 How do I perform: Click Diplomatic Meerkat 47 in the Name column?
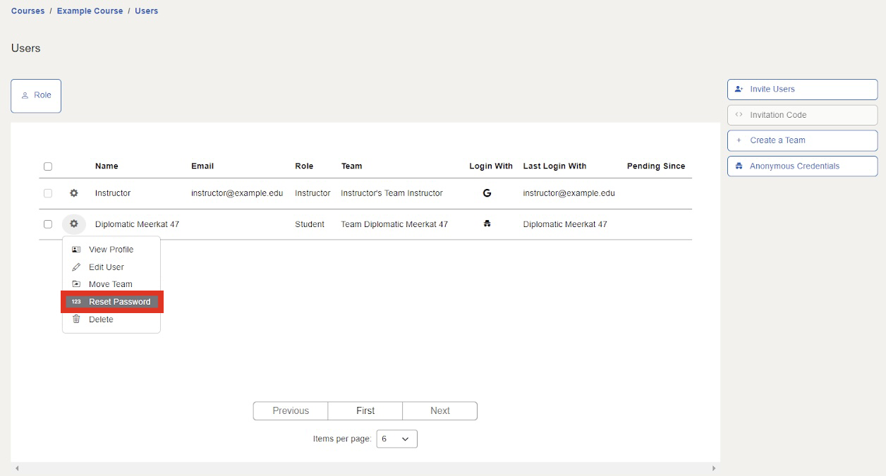137,224
